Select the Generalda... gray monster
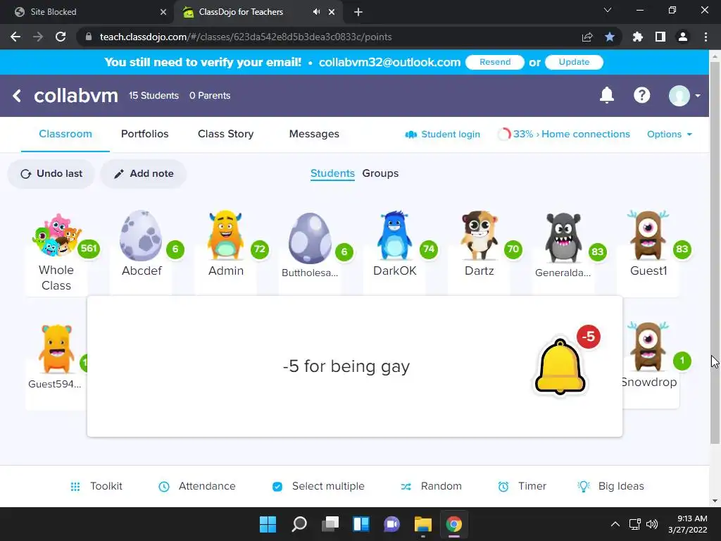The image size is (721, 541). coord(563,238)
